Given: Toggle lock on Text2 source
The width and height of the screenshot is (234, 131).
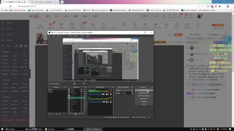Looking at the screenshot, I should click(84, 92).
